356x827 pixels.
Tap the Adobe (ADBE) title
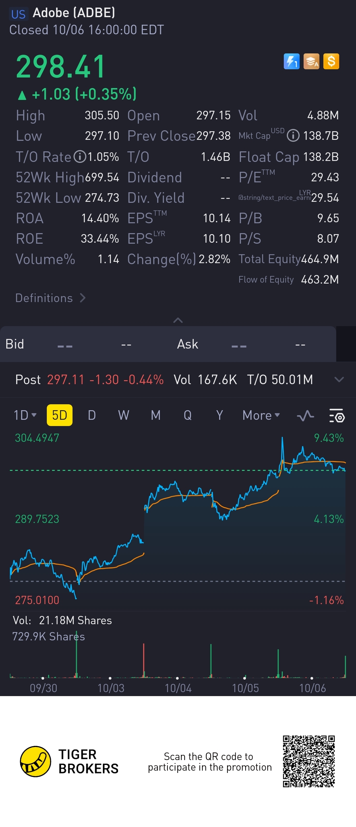[x=74, y=13]
